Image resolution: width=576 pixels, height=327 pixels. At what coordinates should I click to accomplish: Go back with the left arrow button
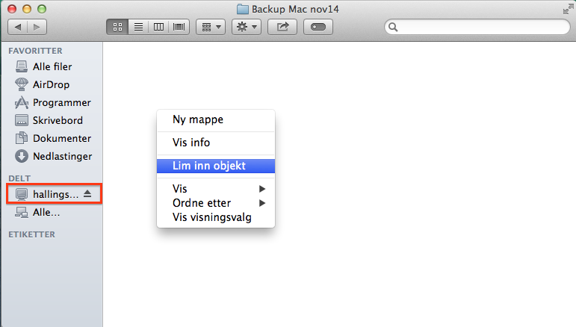coord(18,26)
